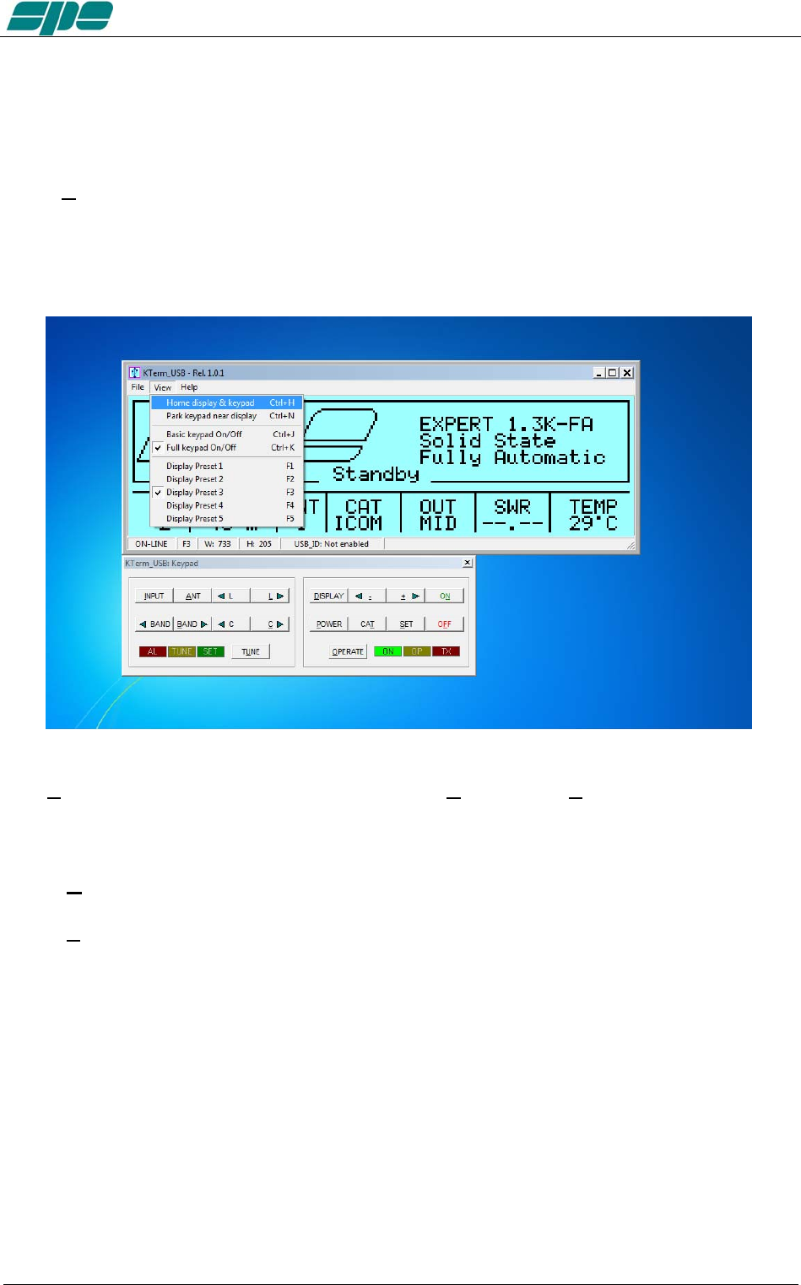Toggle Basic keypad On/Off

[226, 435]
